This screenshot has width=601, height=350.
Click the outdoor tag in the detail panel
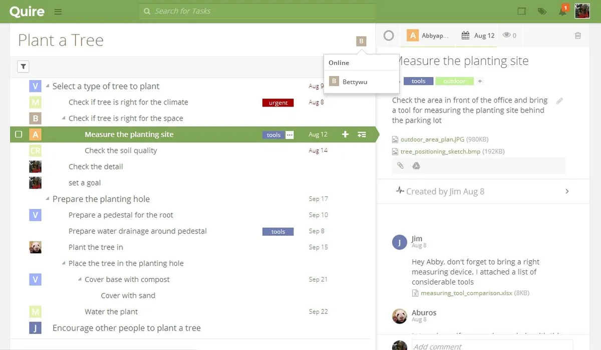coord(454,81)
